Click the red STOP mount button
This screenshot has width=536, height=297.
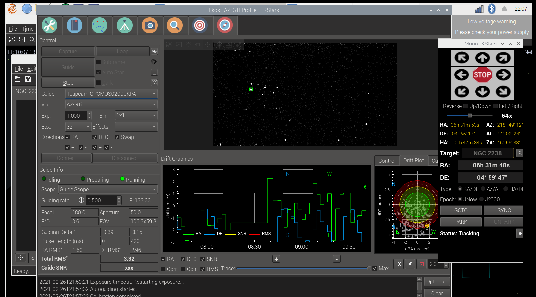[x=483, y=75]
